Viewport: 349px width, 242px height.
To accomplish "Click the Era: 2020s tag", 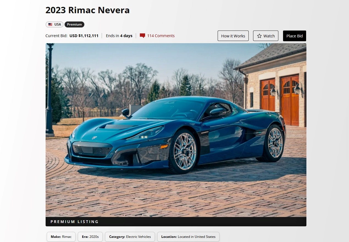I will coord(90,237).
